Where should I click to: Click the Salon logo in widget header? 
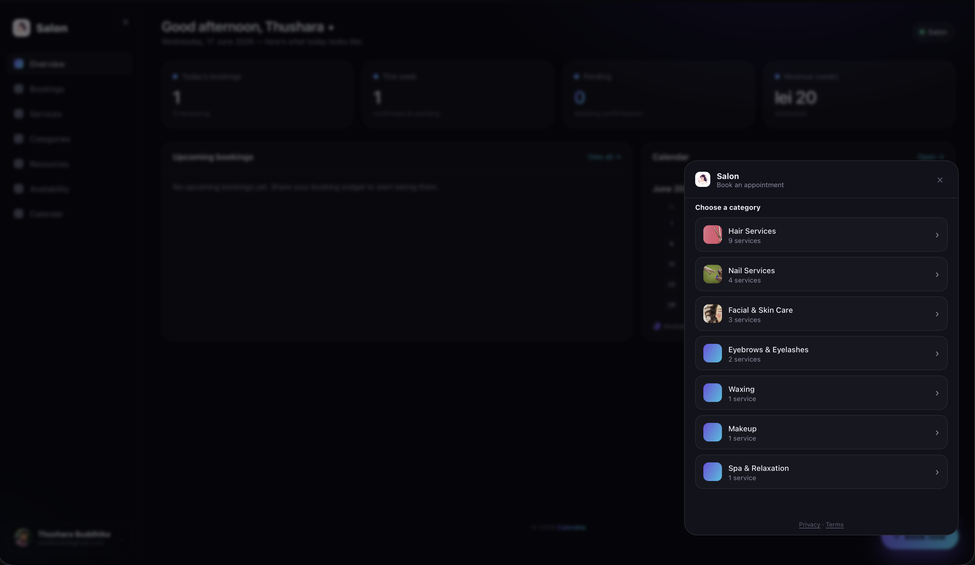(x=703, y=179)
